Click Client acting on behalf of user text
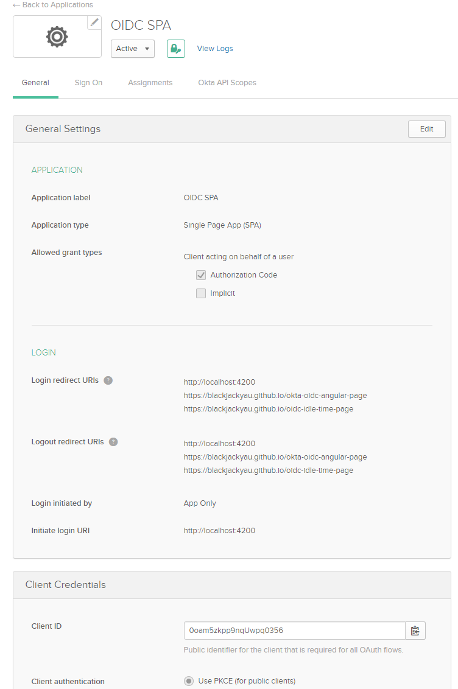Screen dimensions: 458x689 239,257
